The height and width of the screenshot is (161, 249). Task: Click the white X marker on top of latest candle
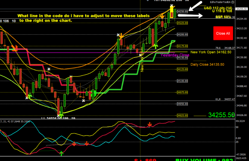[171, 6]
